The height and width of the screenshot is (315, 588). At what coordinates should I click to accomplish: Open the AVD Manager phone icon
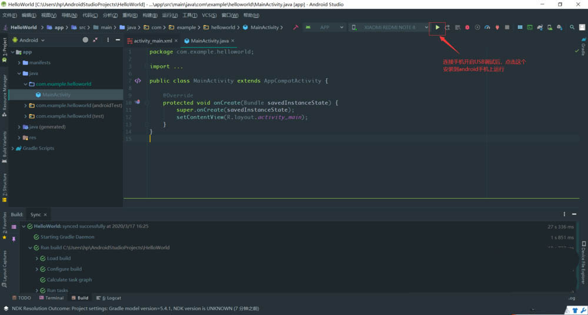pyautogui.click(x=550, y=28)
